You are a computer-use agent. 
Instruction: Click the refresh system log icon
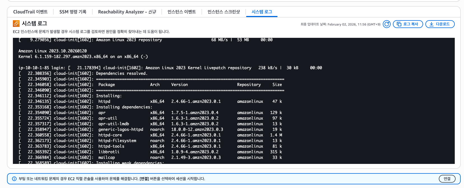387,24
